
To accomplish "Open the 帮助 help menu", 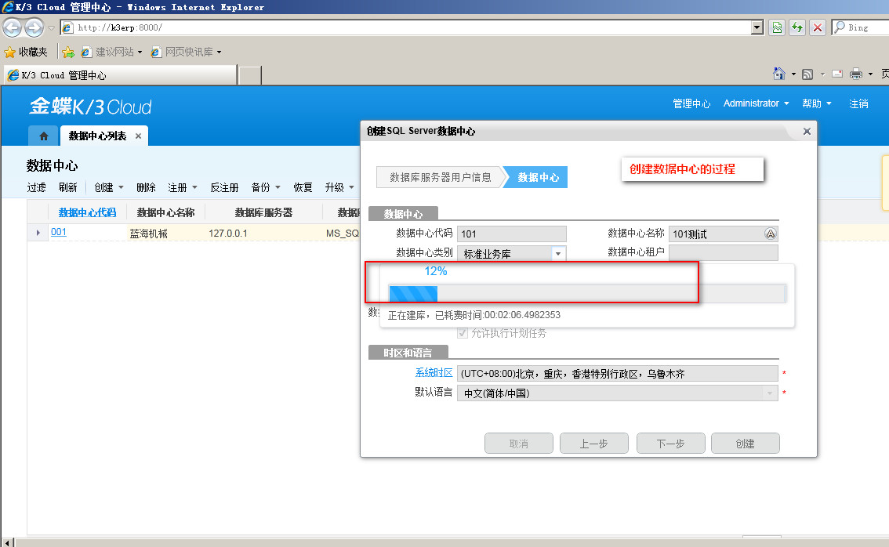I will [816, 103].
